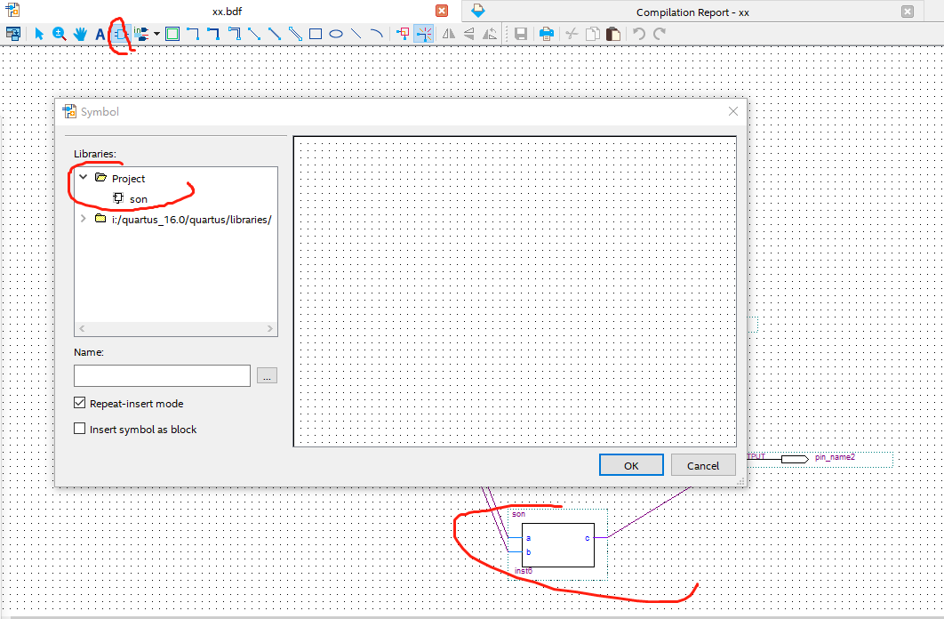
Task: Open the Symbol tool
Action: click(x=119, y=33)
